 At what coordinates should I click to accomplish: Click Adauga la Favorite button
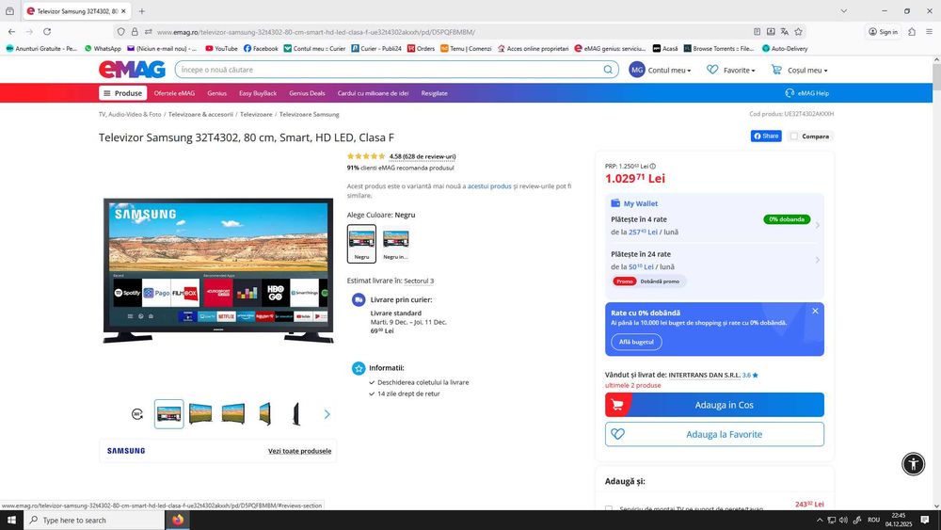tap(714, 434)
